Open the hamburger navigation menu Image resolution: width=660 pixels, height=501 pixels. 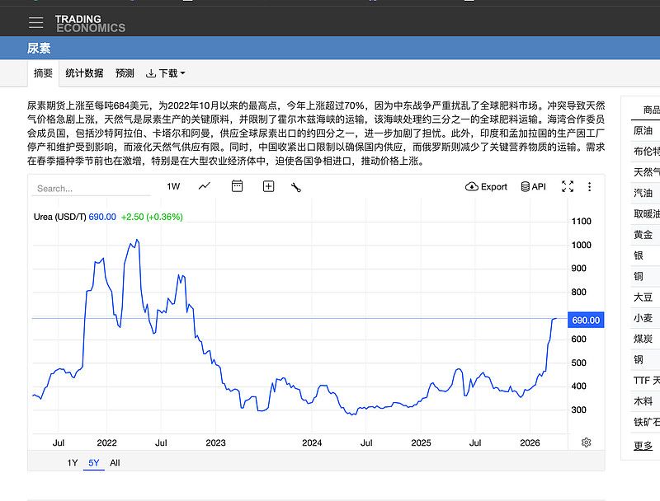[x=35, y=23]
